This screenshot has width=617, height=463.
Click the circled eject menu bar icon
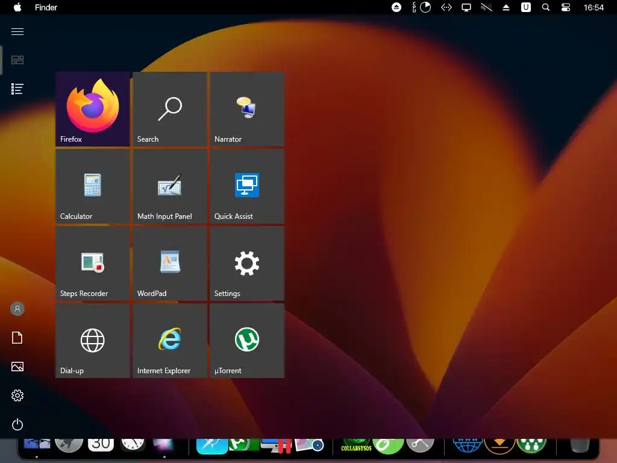click(396, 7)
